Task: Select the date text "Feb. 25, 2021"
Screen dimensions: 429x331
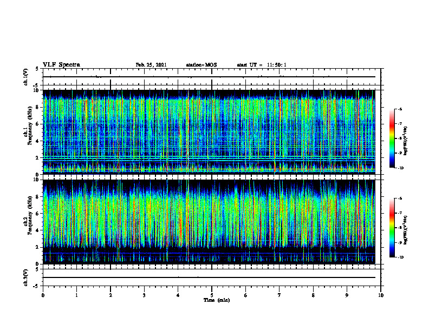Action: [151, 65]
